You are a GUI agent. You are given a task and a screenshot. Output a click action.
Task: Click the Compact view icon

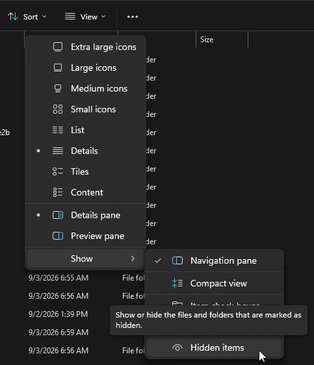click(x=177, y=283)
